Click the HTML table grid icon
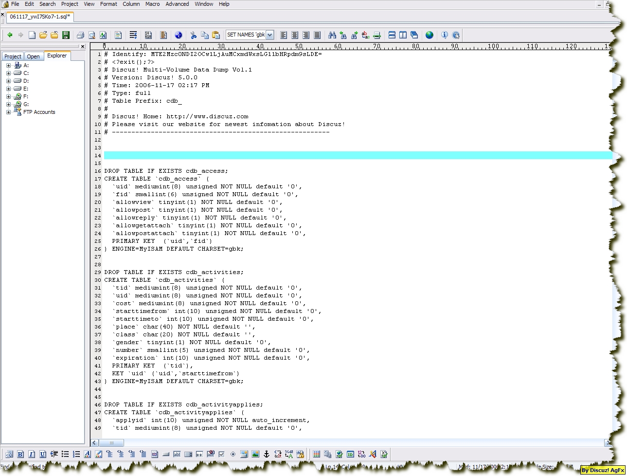 coord(317,454)
